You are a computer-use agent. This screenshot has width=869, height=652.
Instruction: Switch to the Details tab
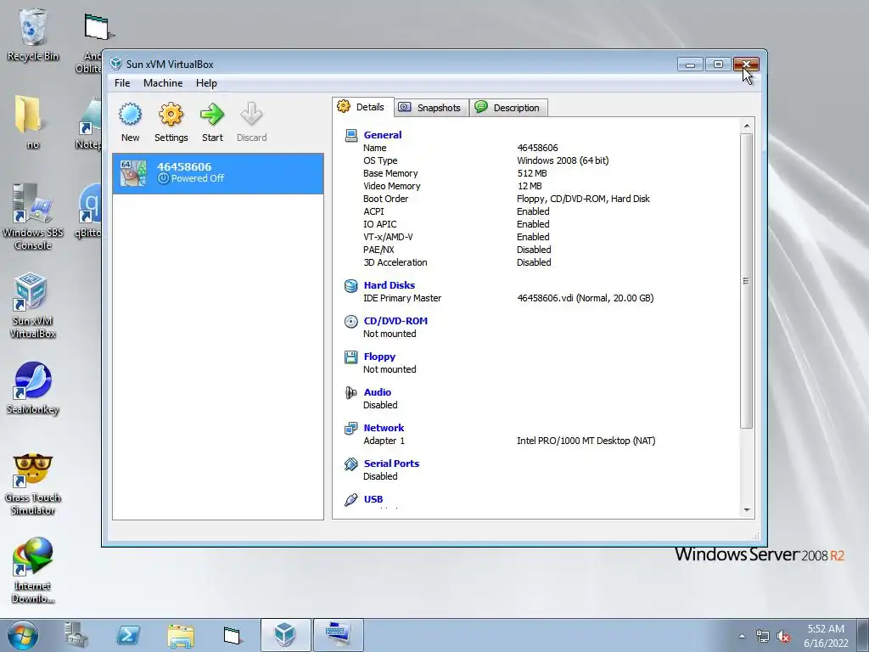click(x=362, y=107)
